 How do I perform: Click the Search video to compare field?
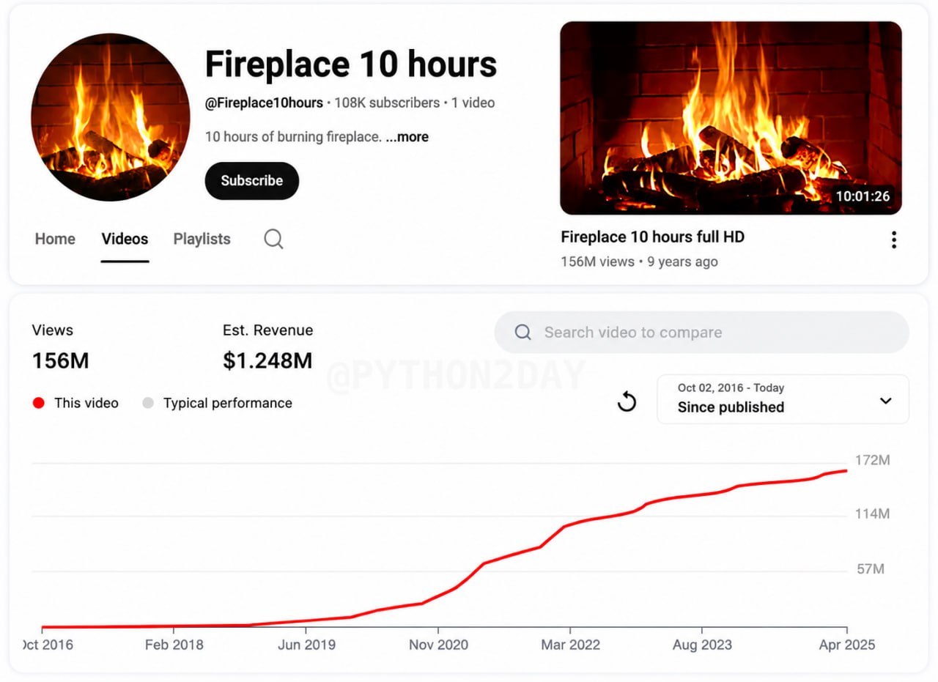click(x=701, y=333)
